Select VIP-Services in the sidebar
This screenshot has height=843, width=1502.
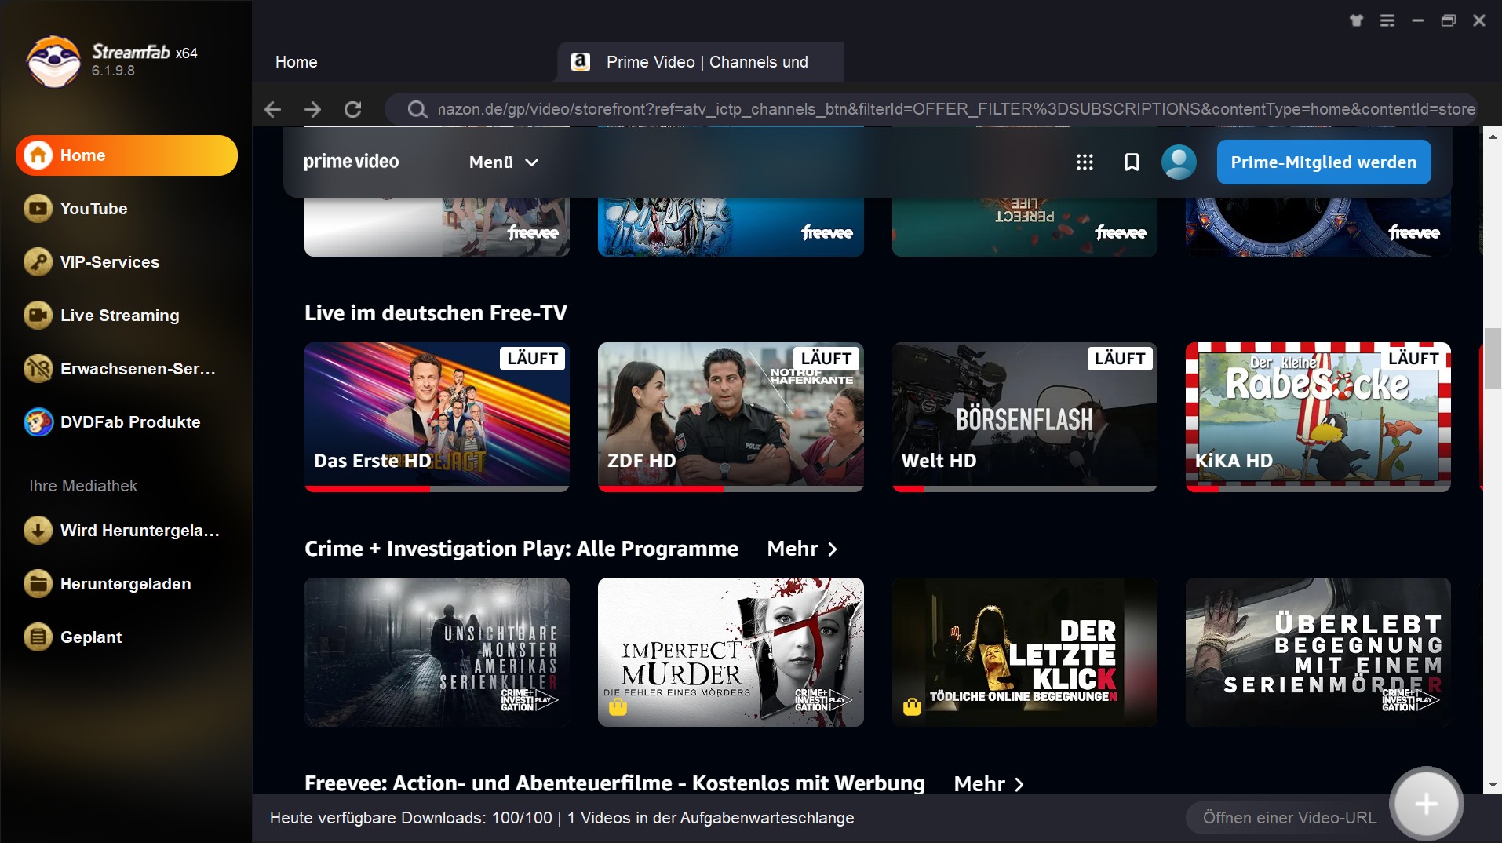126,262
